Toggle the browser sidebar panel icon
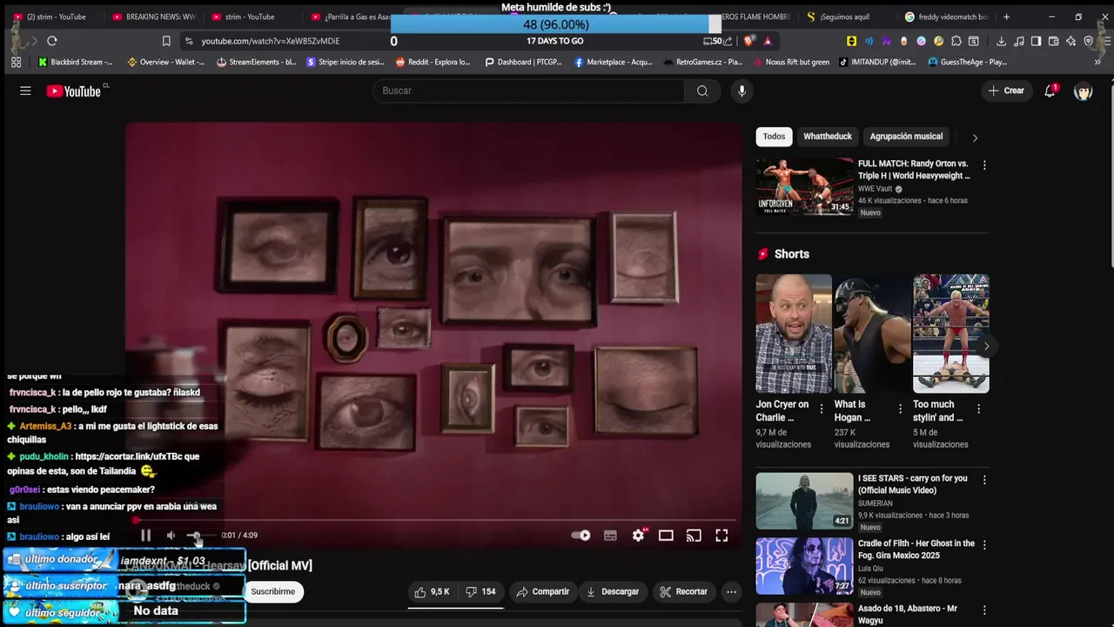Screen dimensions: 1114x627 click(x=1036, y=41)
